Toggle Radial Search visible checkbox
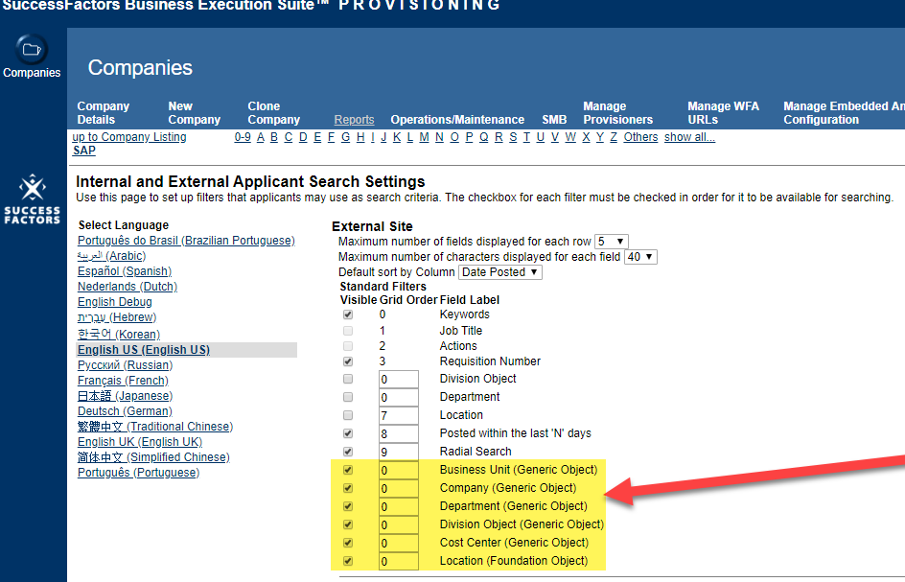 click(x=348, y=452)
